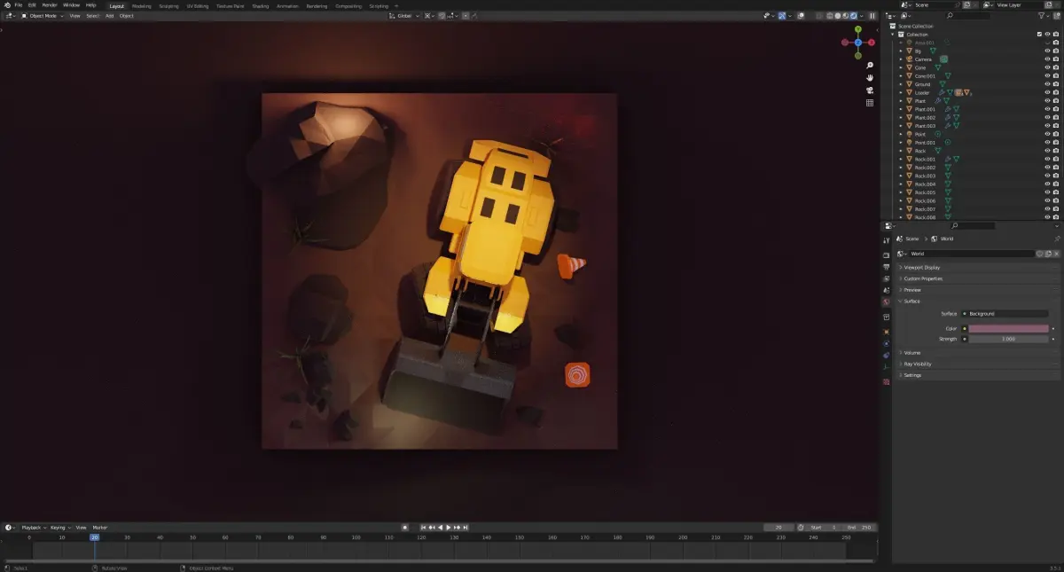The height and width of the screenshot is (572, 1064).
Task: Open the Edit menu
Action: coord(32,5)
